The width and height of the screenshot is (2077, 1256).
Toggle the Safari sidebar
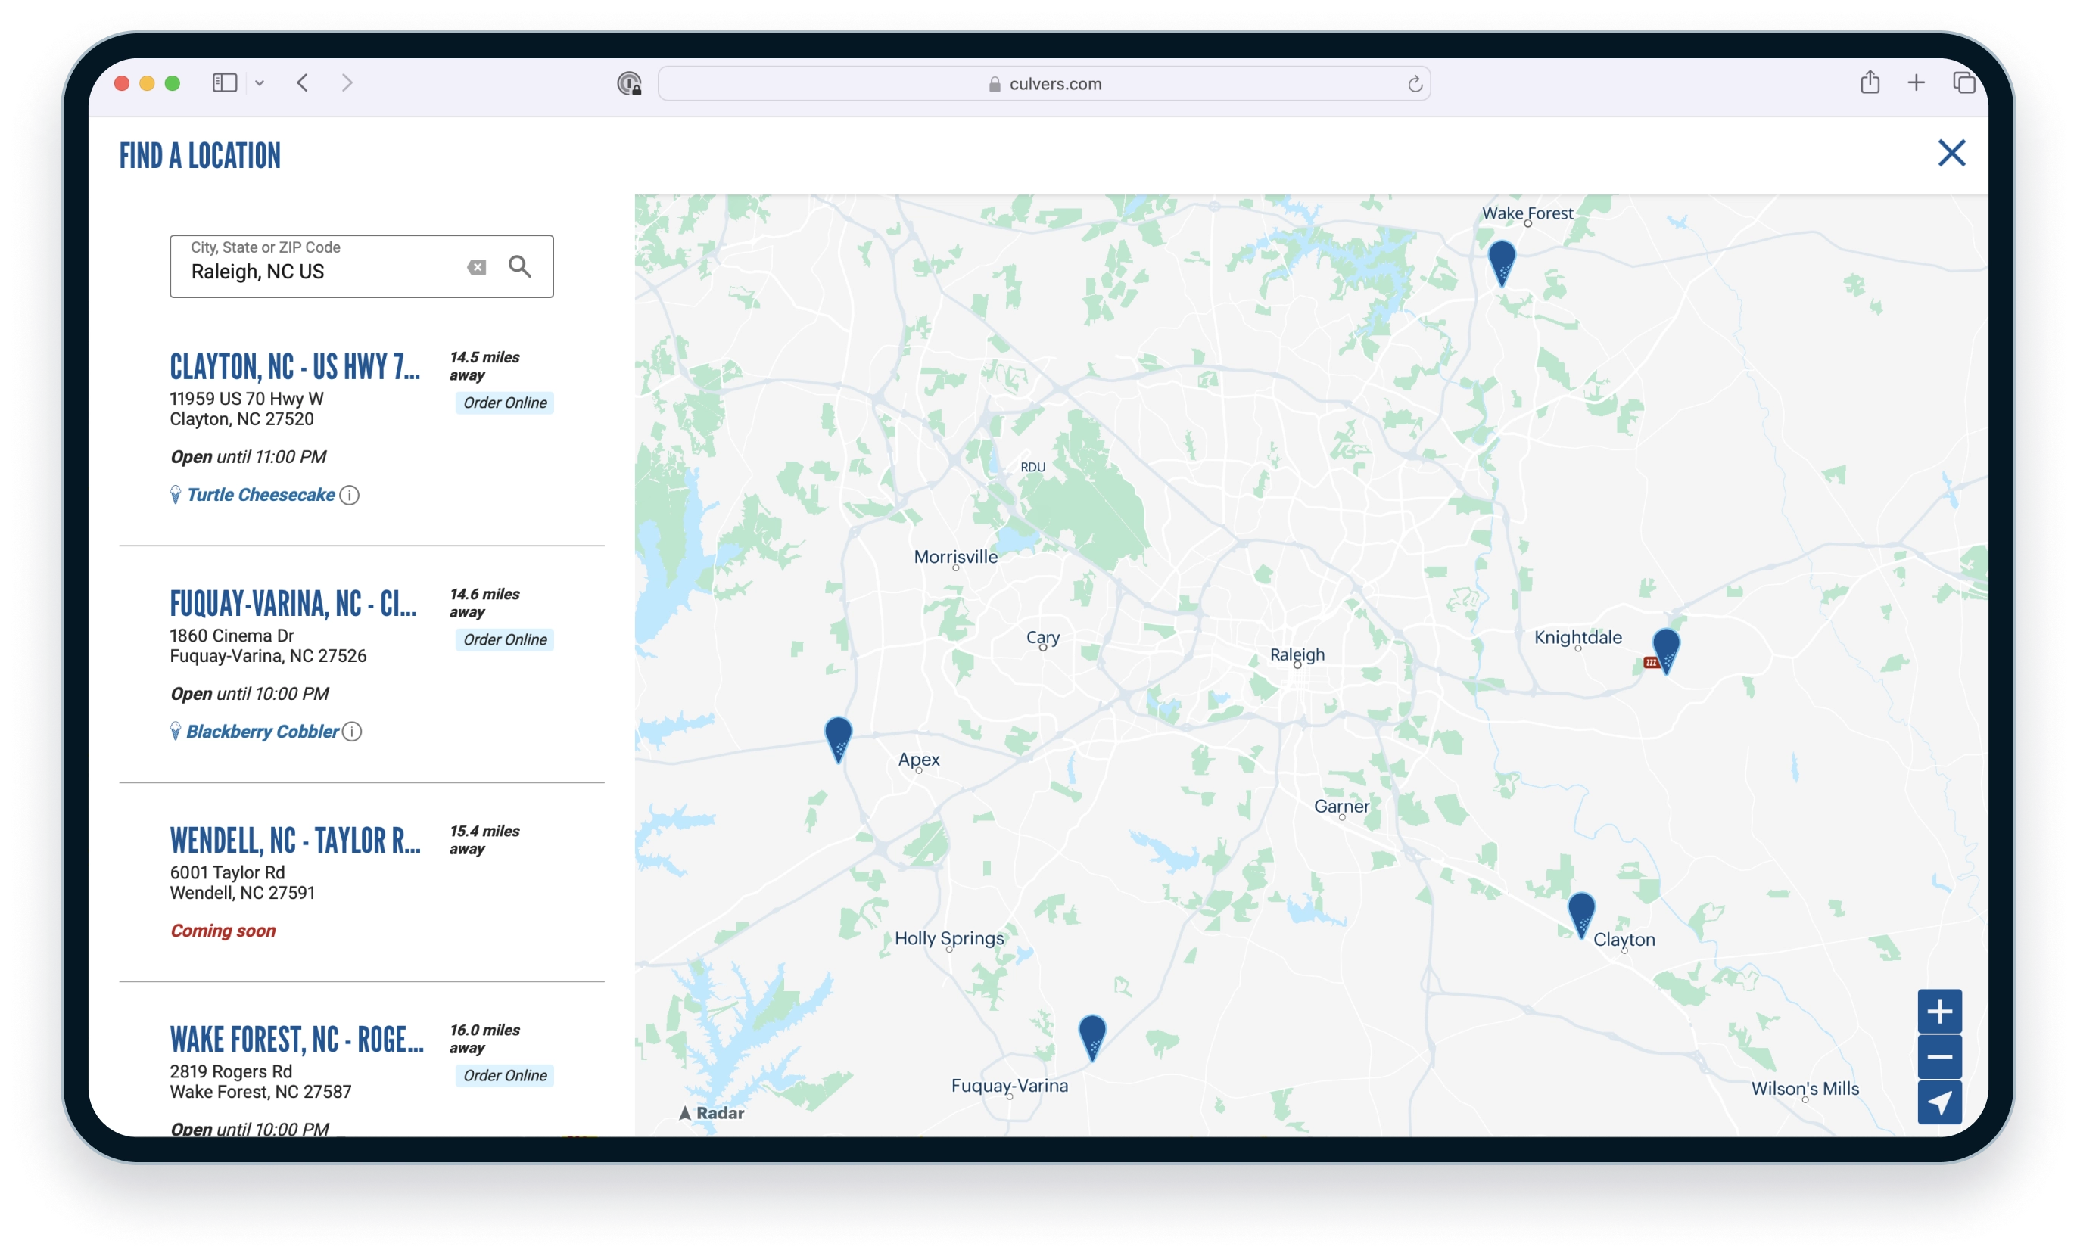click(x=224, y=82)
